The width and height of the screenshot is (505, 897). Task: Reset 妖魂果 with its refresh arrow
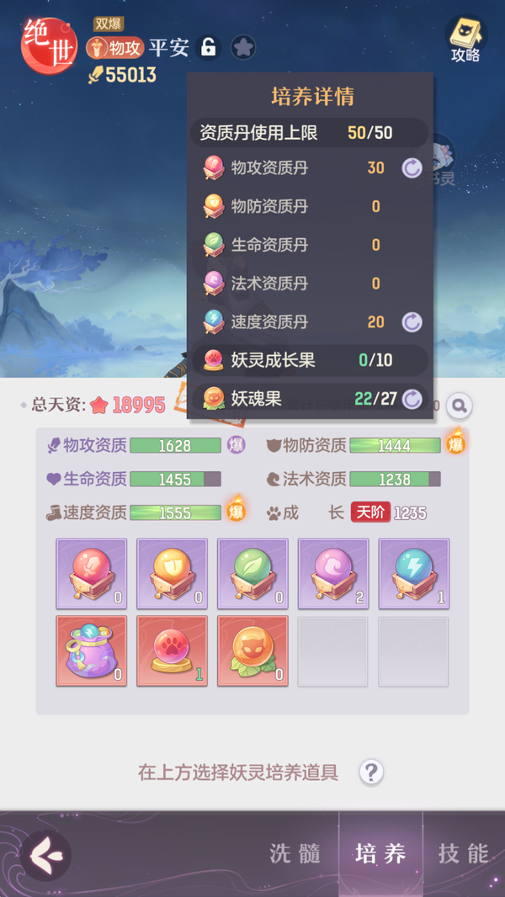412,399
